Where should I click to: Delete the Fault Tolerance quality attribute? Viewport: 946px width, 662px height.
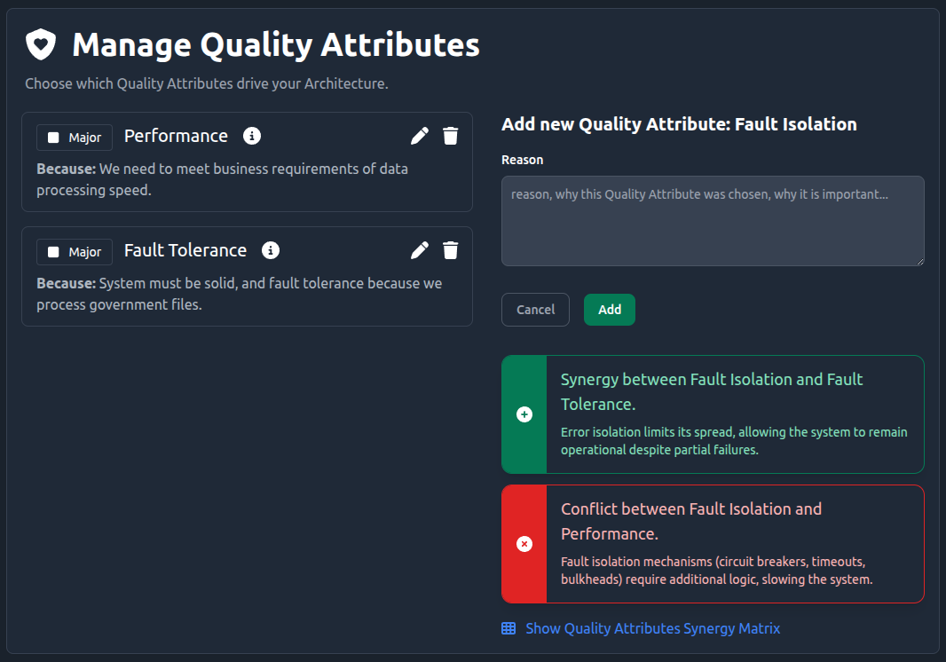click(x=451, y=249)
